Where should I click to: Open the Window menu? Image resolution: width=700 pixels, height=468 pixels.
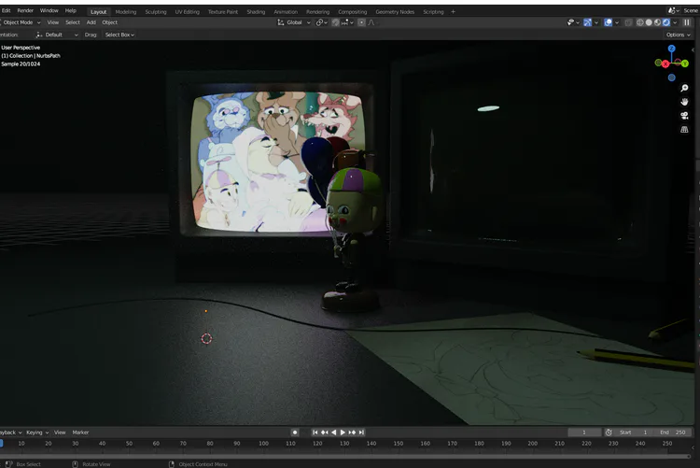coord(49,10)
